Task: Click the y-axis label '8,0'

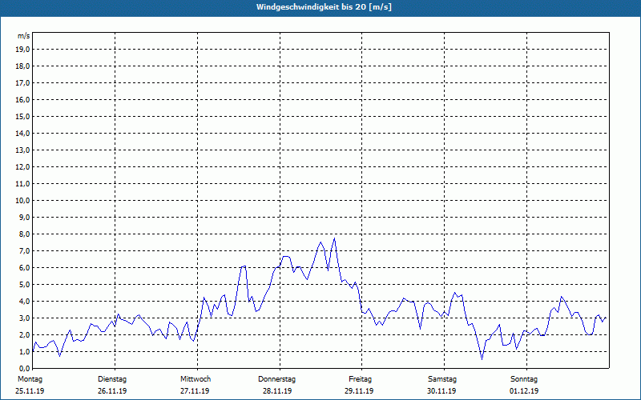Action: click(x=24, y=234)
